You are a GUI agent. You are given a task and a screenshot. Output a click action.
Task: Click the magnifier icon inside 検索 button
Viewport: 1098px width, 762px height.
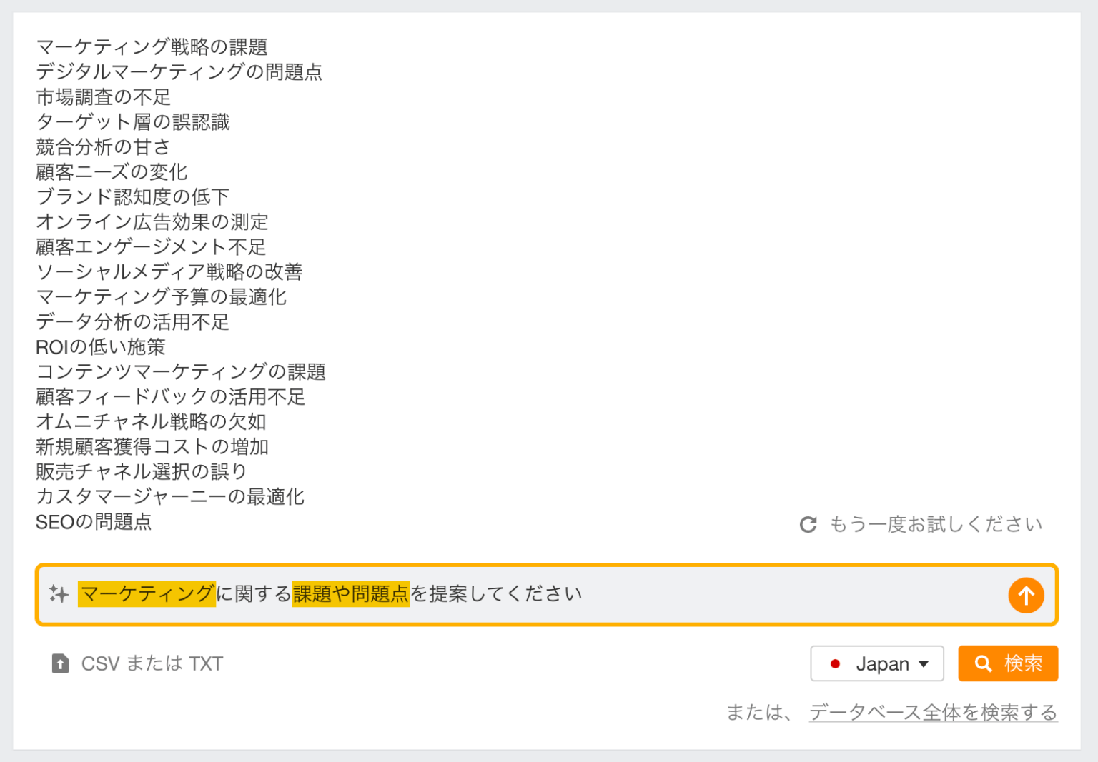coord(985,663)
